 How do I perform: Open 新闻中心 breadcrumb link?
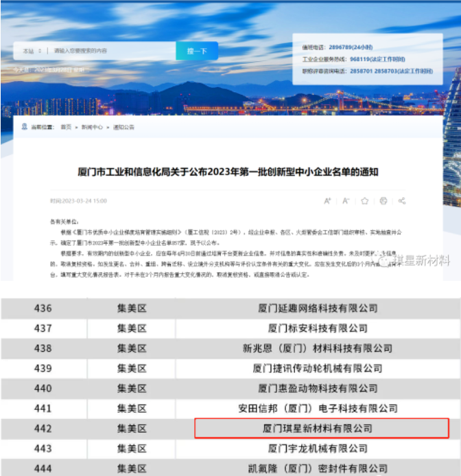[x=92, y=127]
